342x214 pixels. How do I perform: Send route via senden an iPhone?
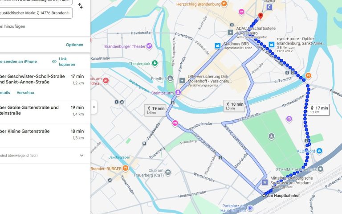tap(18, 62)
